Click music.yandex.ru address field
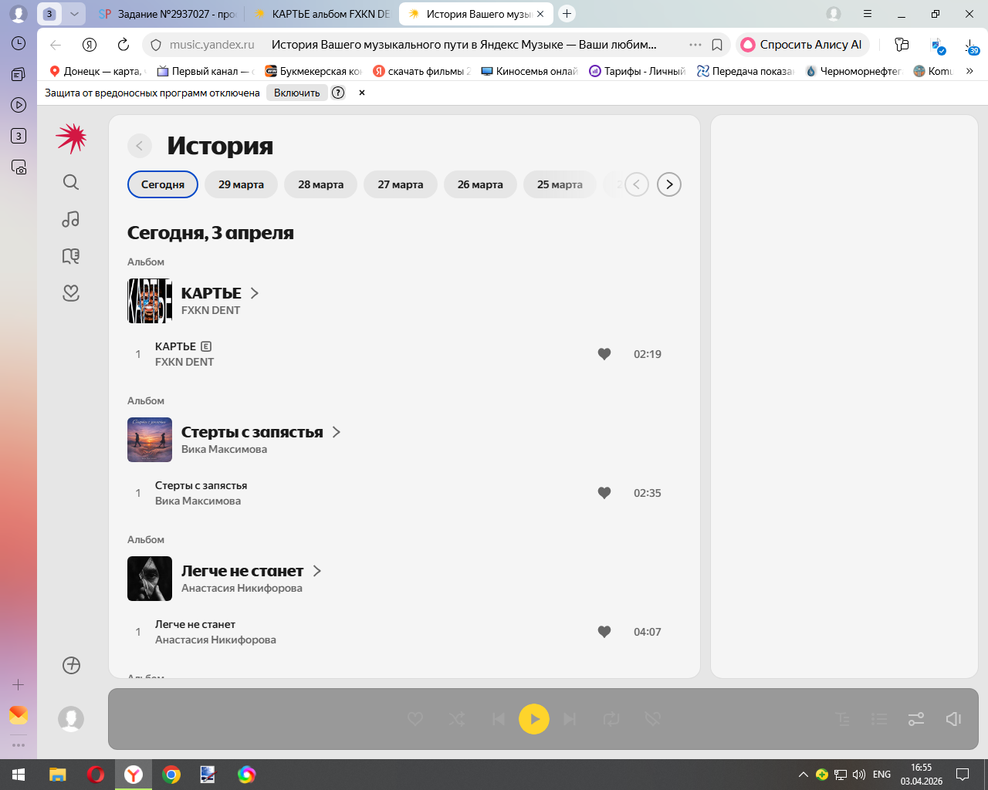 point(212,45)
